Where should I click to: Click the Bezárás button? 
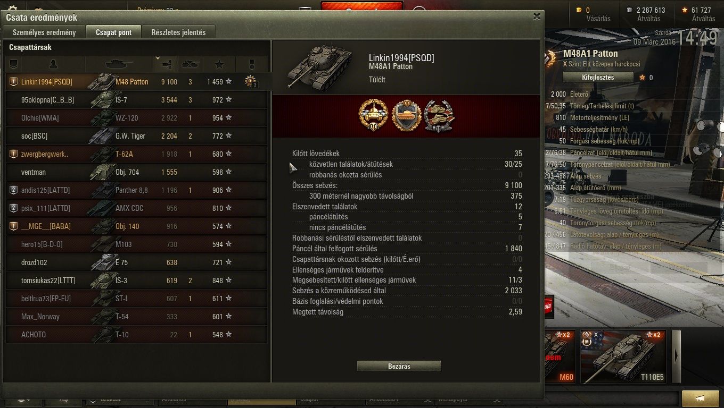399,366
